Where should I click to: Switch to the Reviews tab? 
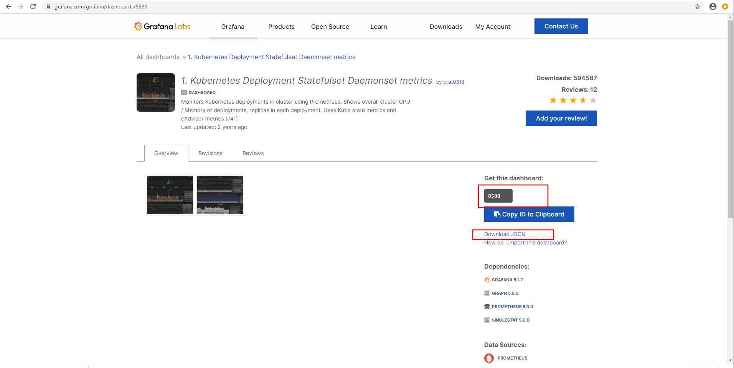coord(253,153)
